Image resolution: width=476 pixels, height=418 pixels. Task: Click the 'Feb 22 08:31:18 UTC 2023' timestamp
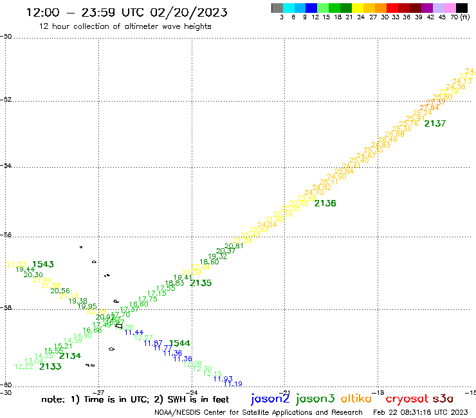tap(421, 412)
